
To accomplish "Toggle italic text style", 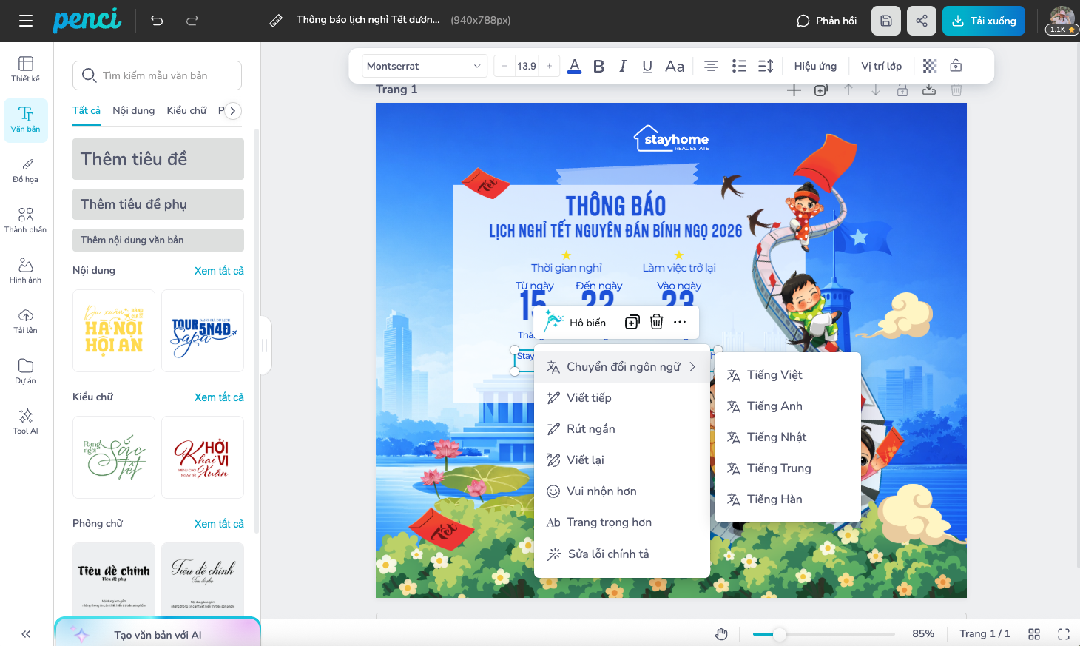I will pyautogui.click(x=623, y=66).
